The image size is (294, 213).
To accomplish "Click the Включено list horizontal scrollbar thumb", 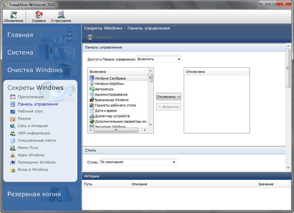I will pyautogui.click(x=115, y=130).
